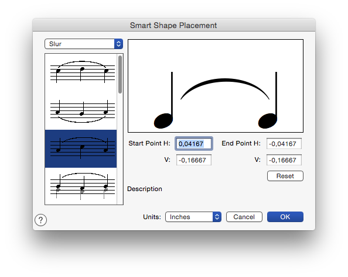Image resolution: width=348 pixels, height=277 pixels.
Task: Select the highlighted mixed-stem slur thumbnail
Action: (x=81, y=148)
